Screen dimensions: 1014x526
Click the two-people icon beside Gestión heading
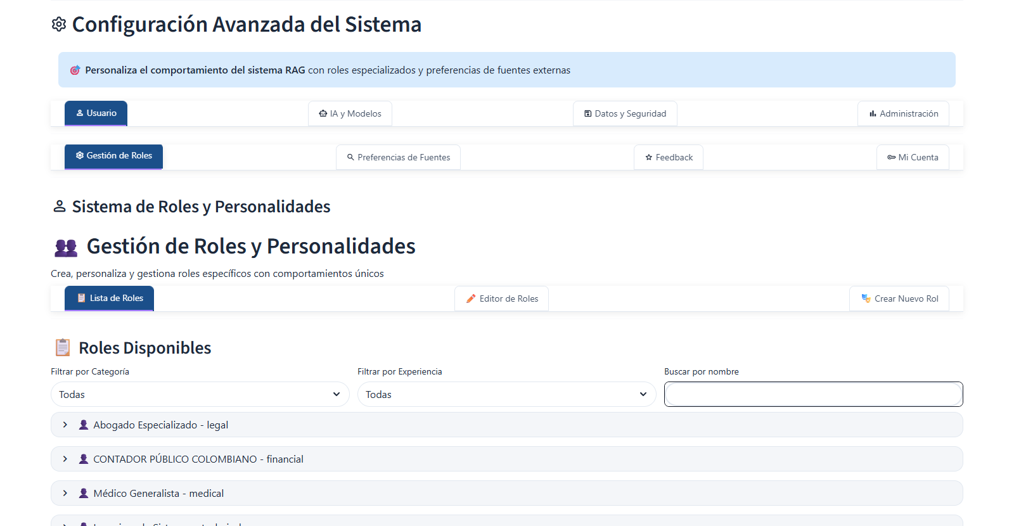(66, 247)
